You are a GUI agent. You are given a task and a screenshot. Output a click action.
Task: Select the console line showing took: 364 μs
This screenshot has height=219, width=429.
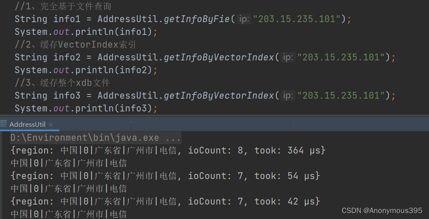(x=168, y=150)
